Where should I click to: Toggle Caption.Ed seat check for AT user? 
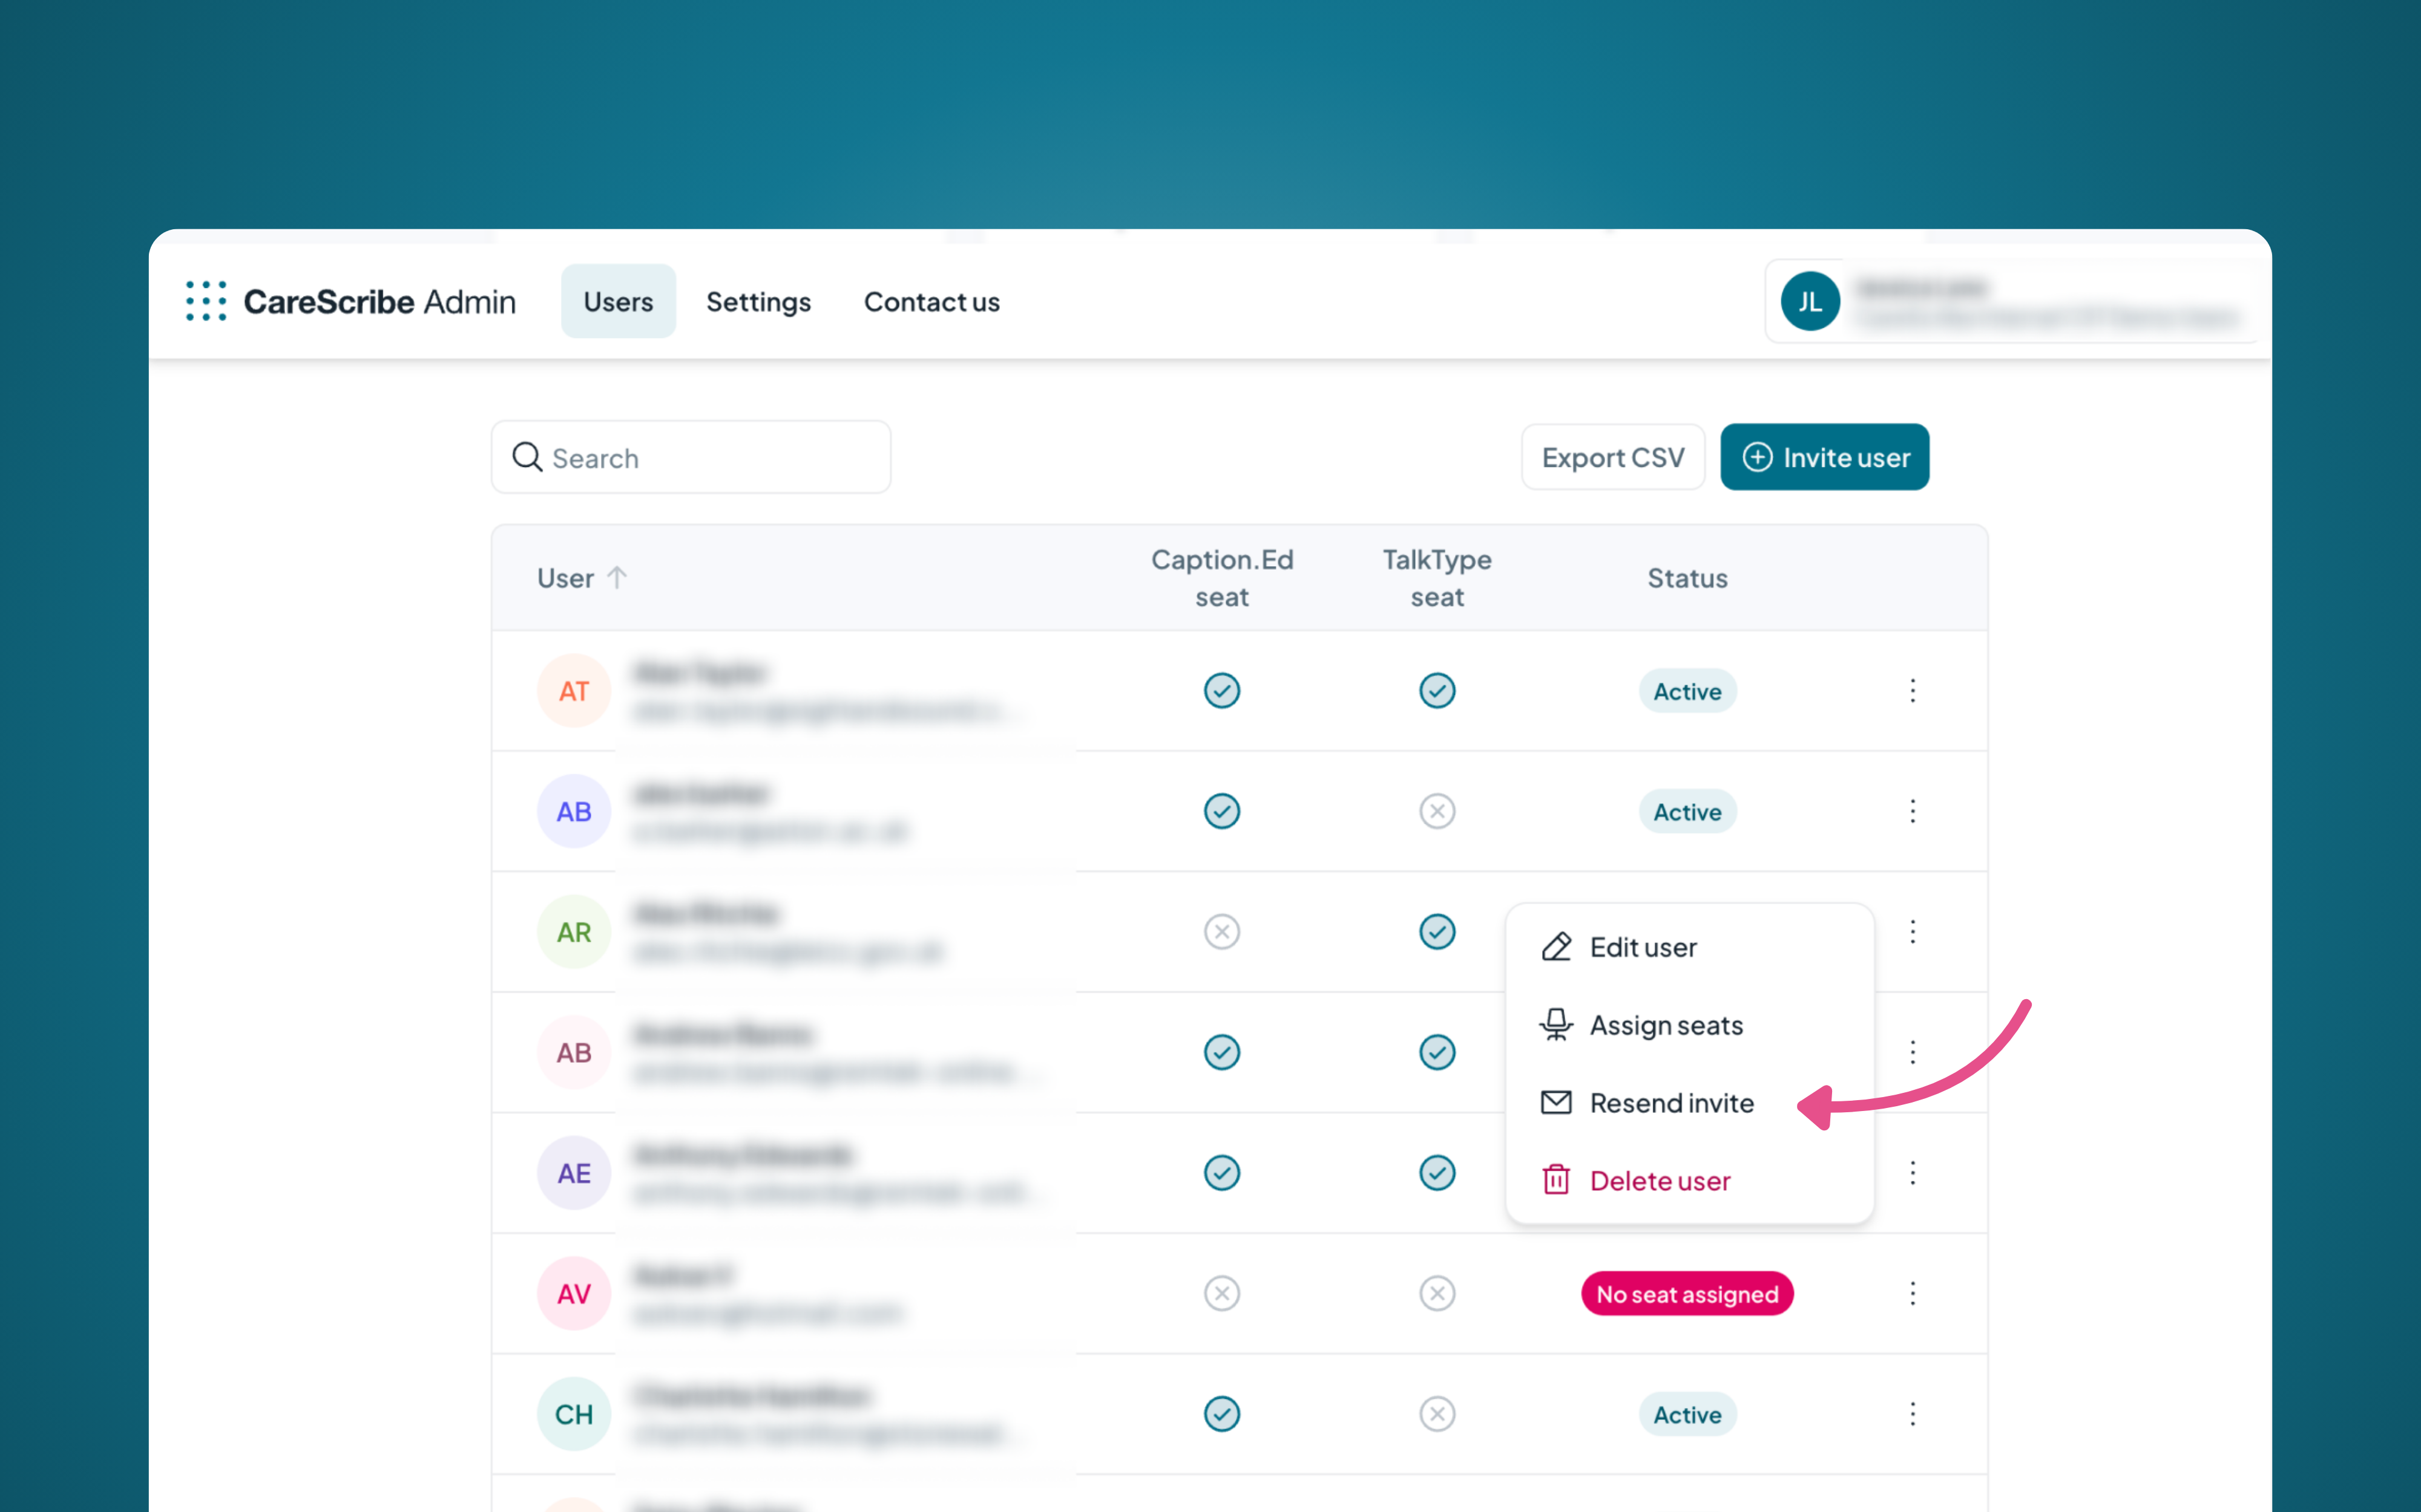(1221, 691)
